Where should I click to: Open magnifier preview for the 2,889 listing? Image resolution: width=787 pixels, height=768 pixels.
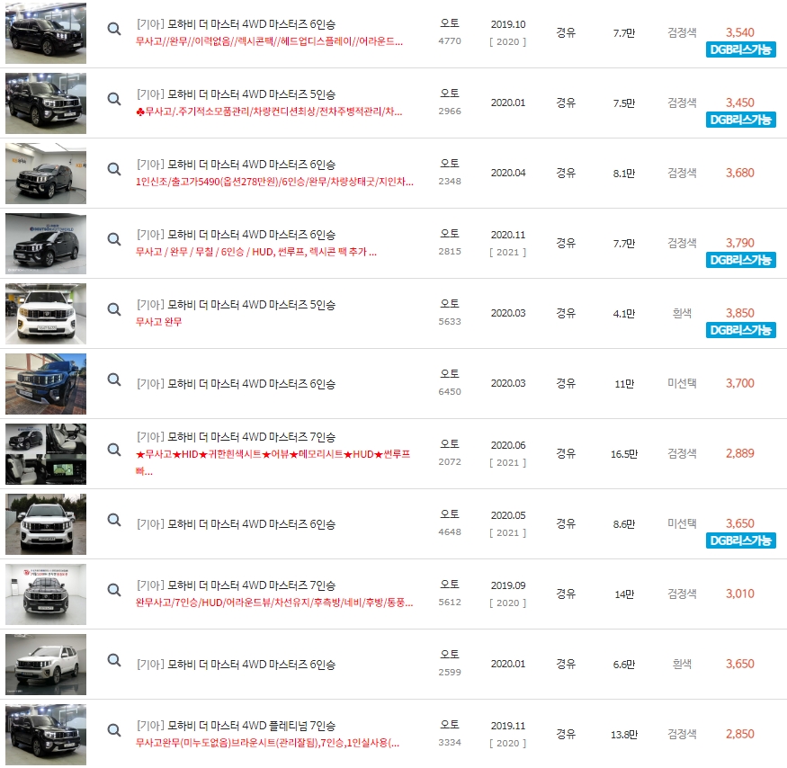click(x=114, y=450)
